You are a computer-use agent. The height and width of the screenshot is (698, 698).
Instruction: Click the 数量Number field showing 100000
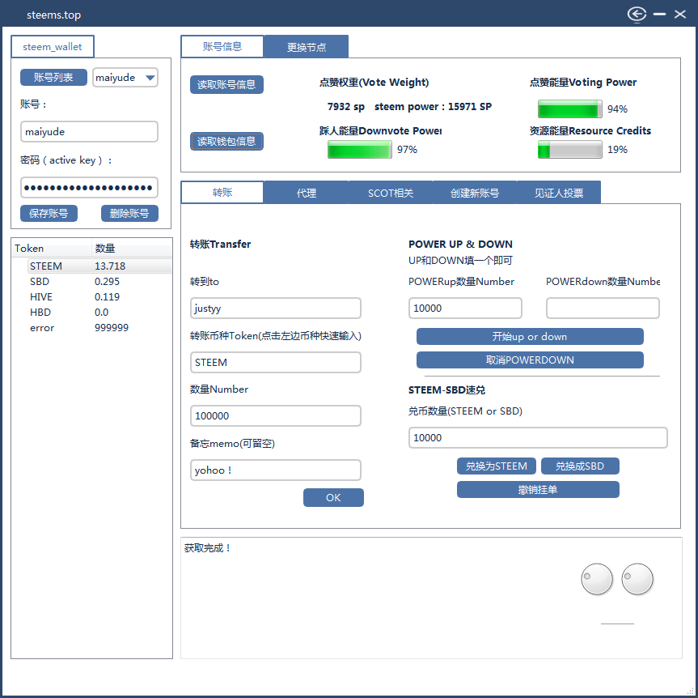click(x=276, y=416)
